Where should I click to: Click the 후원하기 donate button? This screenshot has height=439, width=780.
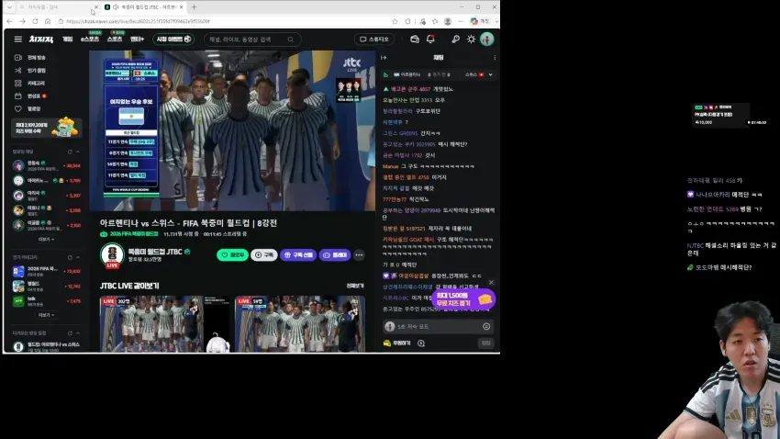coord(397,343)
